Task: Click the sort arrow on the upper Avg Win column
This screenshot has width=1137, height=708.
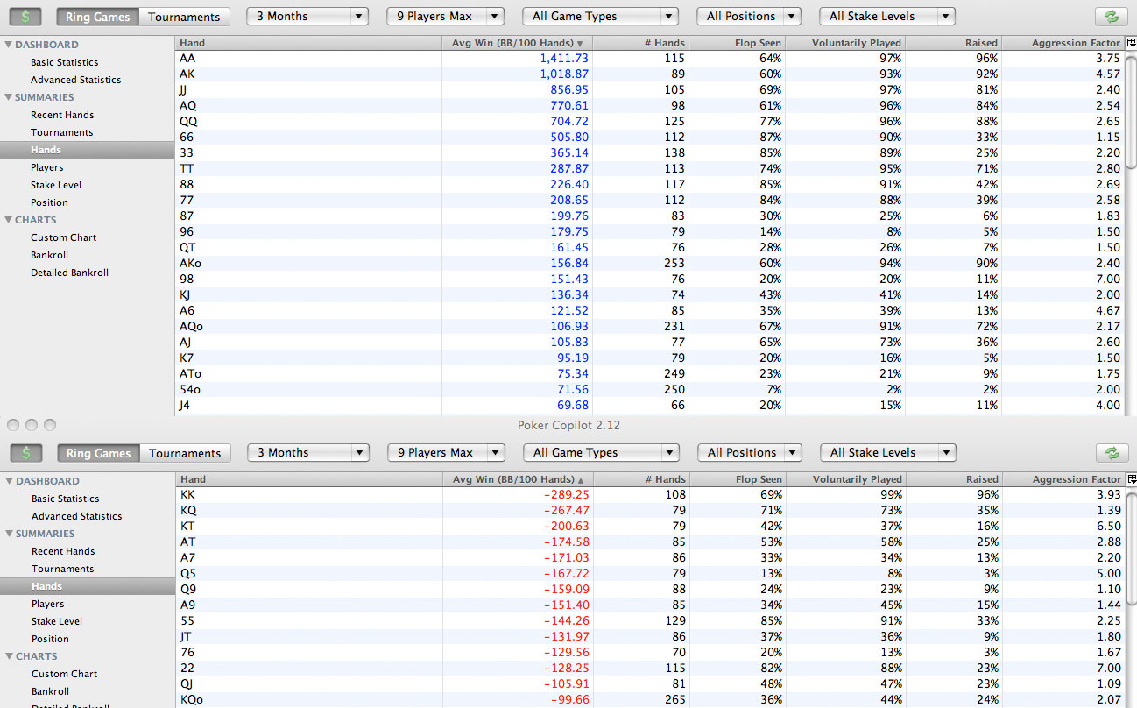Action: [x=580, y=43]
